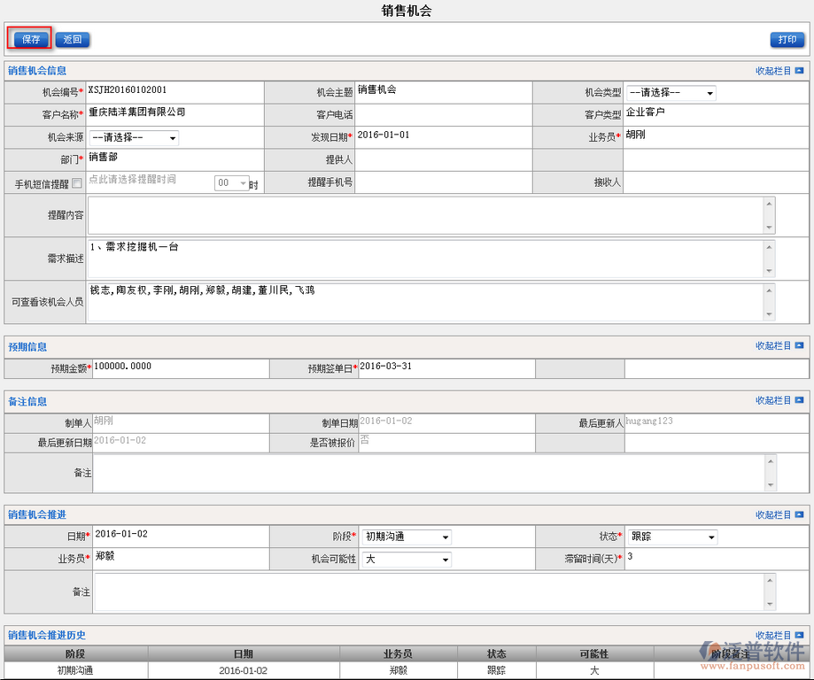Click the 日期 column header in history table
This screenshot has width=814, height=680.
243,653
